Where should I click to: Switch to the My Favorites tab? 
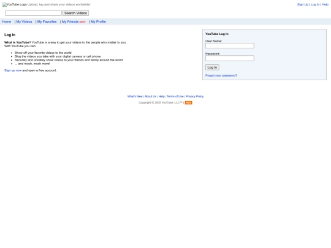coord(47,21)
